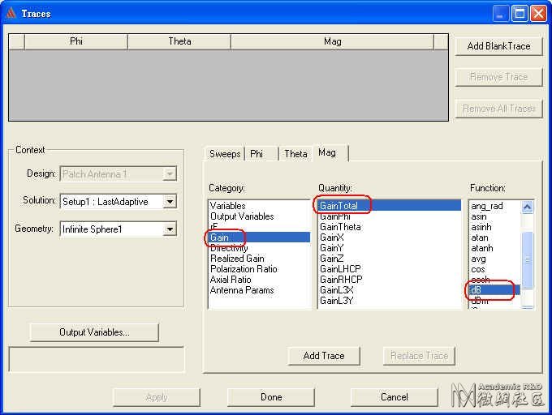Select the GainX quantity
Image resolution: width=552 pixels, height=415 pixels.
tap(390, 237)
